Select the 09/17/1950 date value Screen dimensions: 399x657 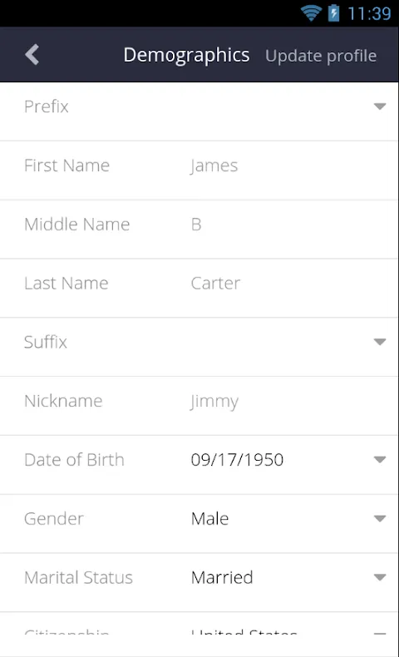pos(238,460)
